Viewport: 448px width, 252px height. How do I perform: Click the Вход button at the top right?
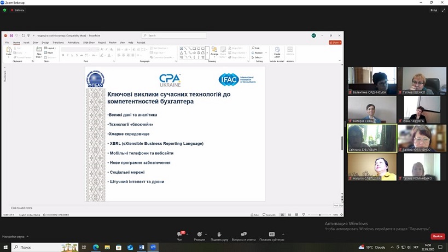pos(434,10)
